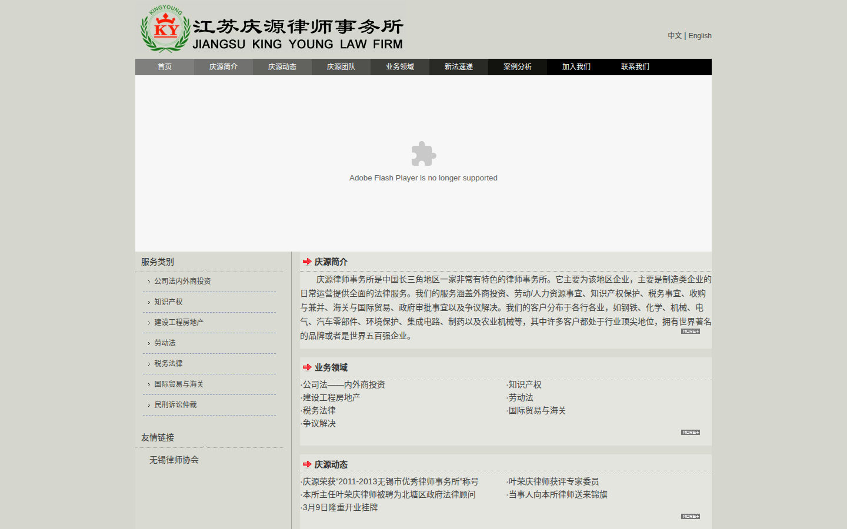Click the KY King Young logo
The image size is (847, 529).
[165, 29]
